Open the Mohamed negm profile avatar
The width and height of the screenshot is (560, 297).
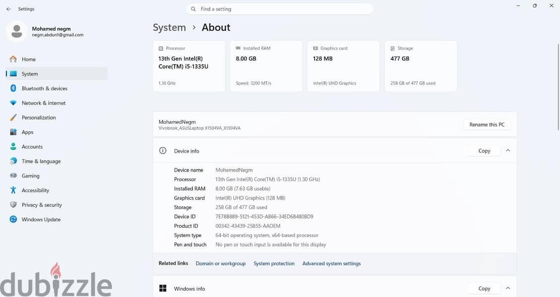click(x=16, y=31)
